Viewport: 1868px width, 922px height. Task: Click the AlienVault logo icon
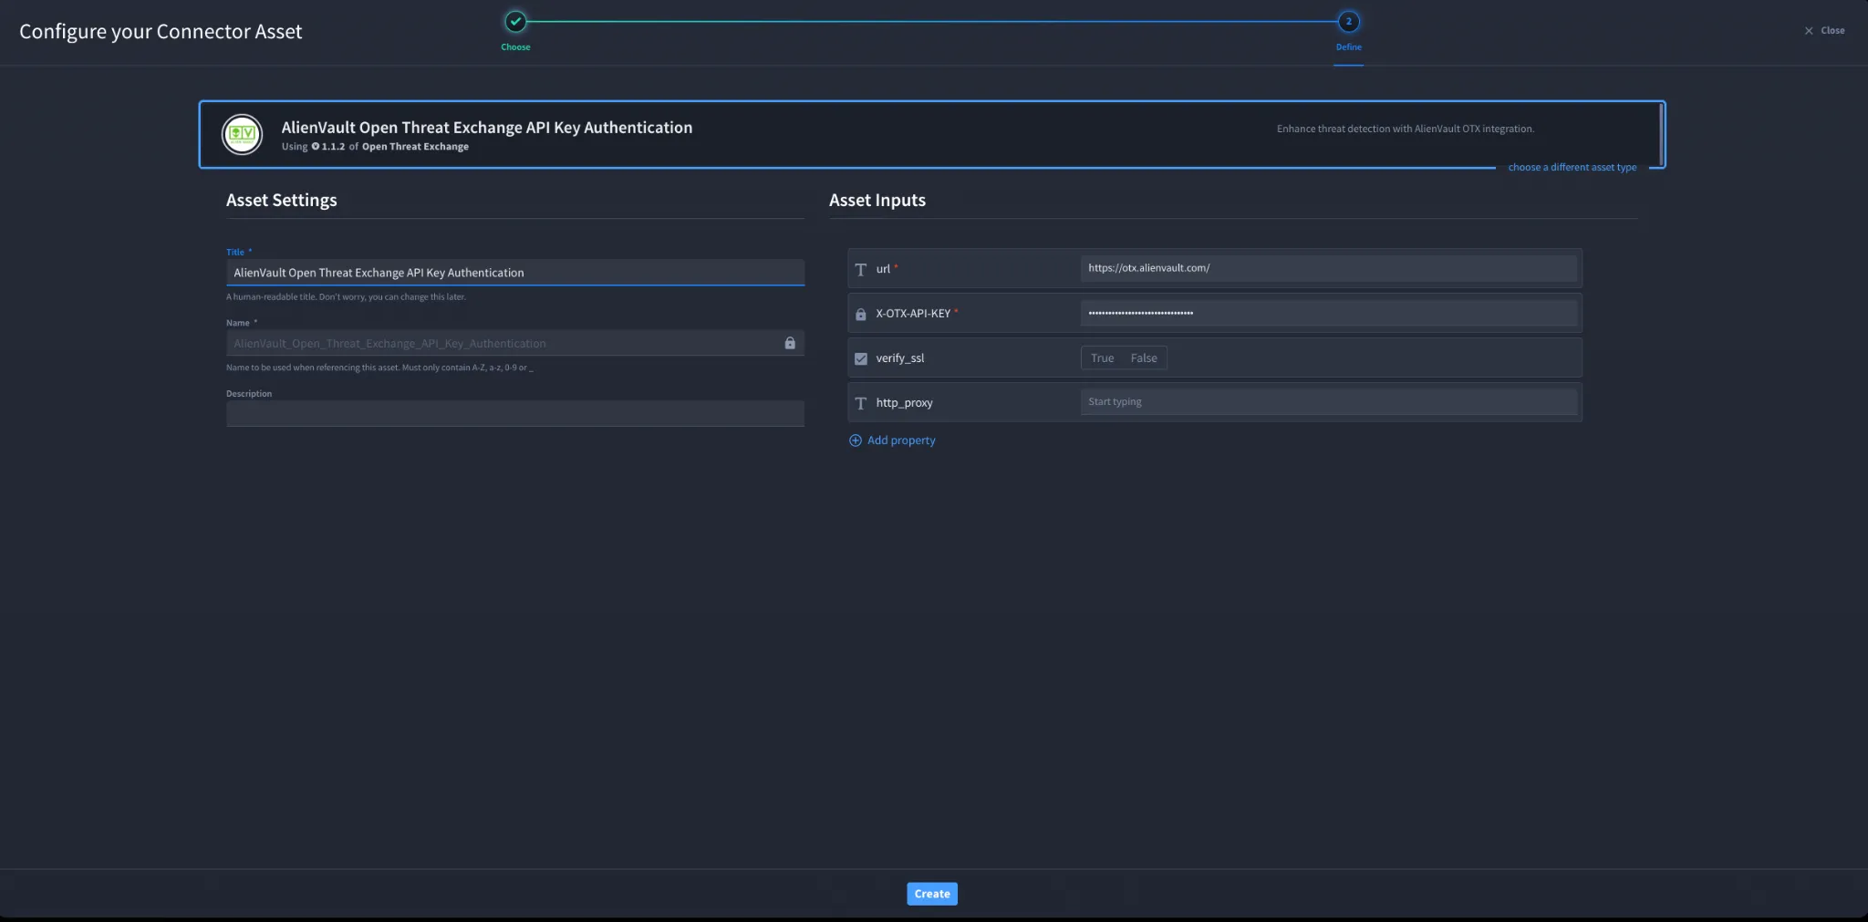point(242,135)
